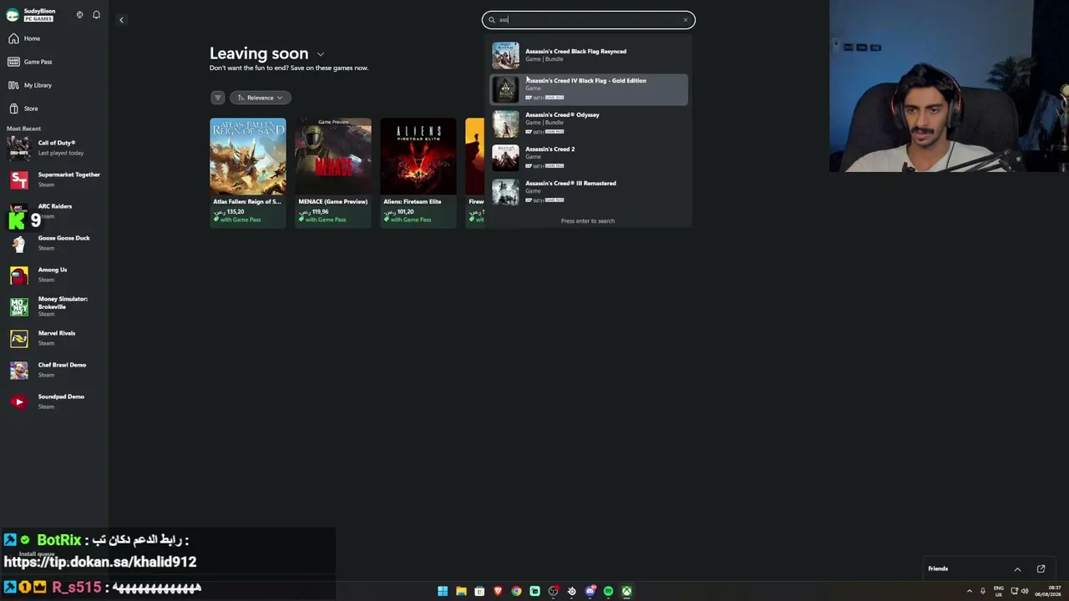Open the notifications bell
This screenshot has width=1069, height=601.
click(96, 15)
